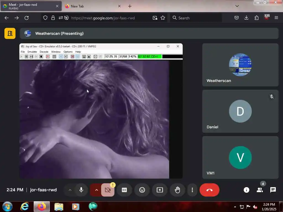Click the red record icon in emulator toolbar
Image resolution: width=283 pixels, height=212 pixels.
pyautogui.click(x=72, y=57)
